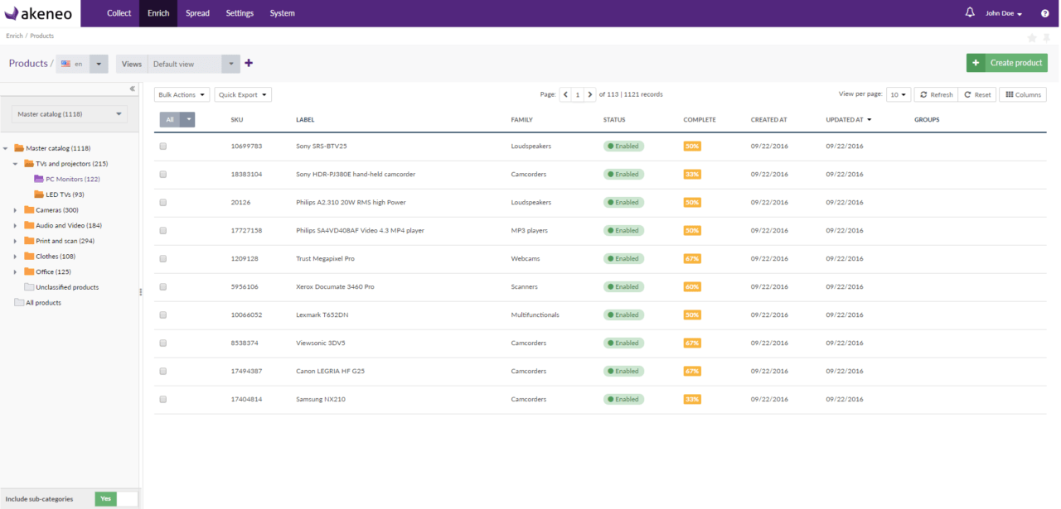Viewport: 1061px width, 509px height.
Task: Toggle the Include sub-categories switch
Action: [117, 498]
